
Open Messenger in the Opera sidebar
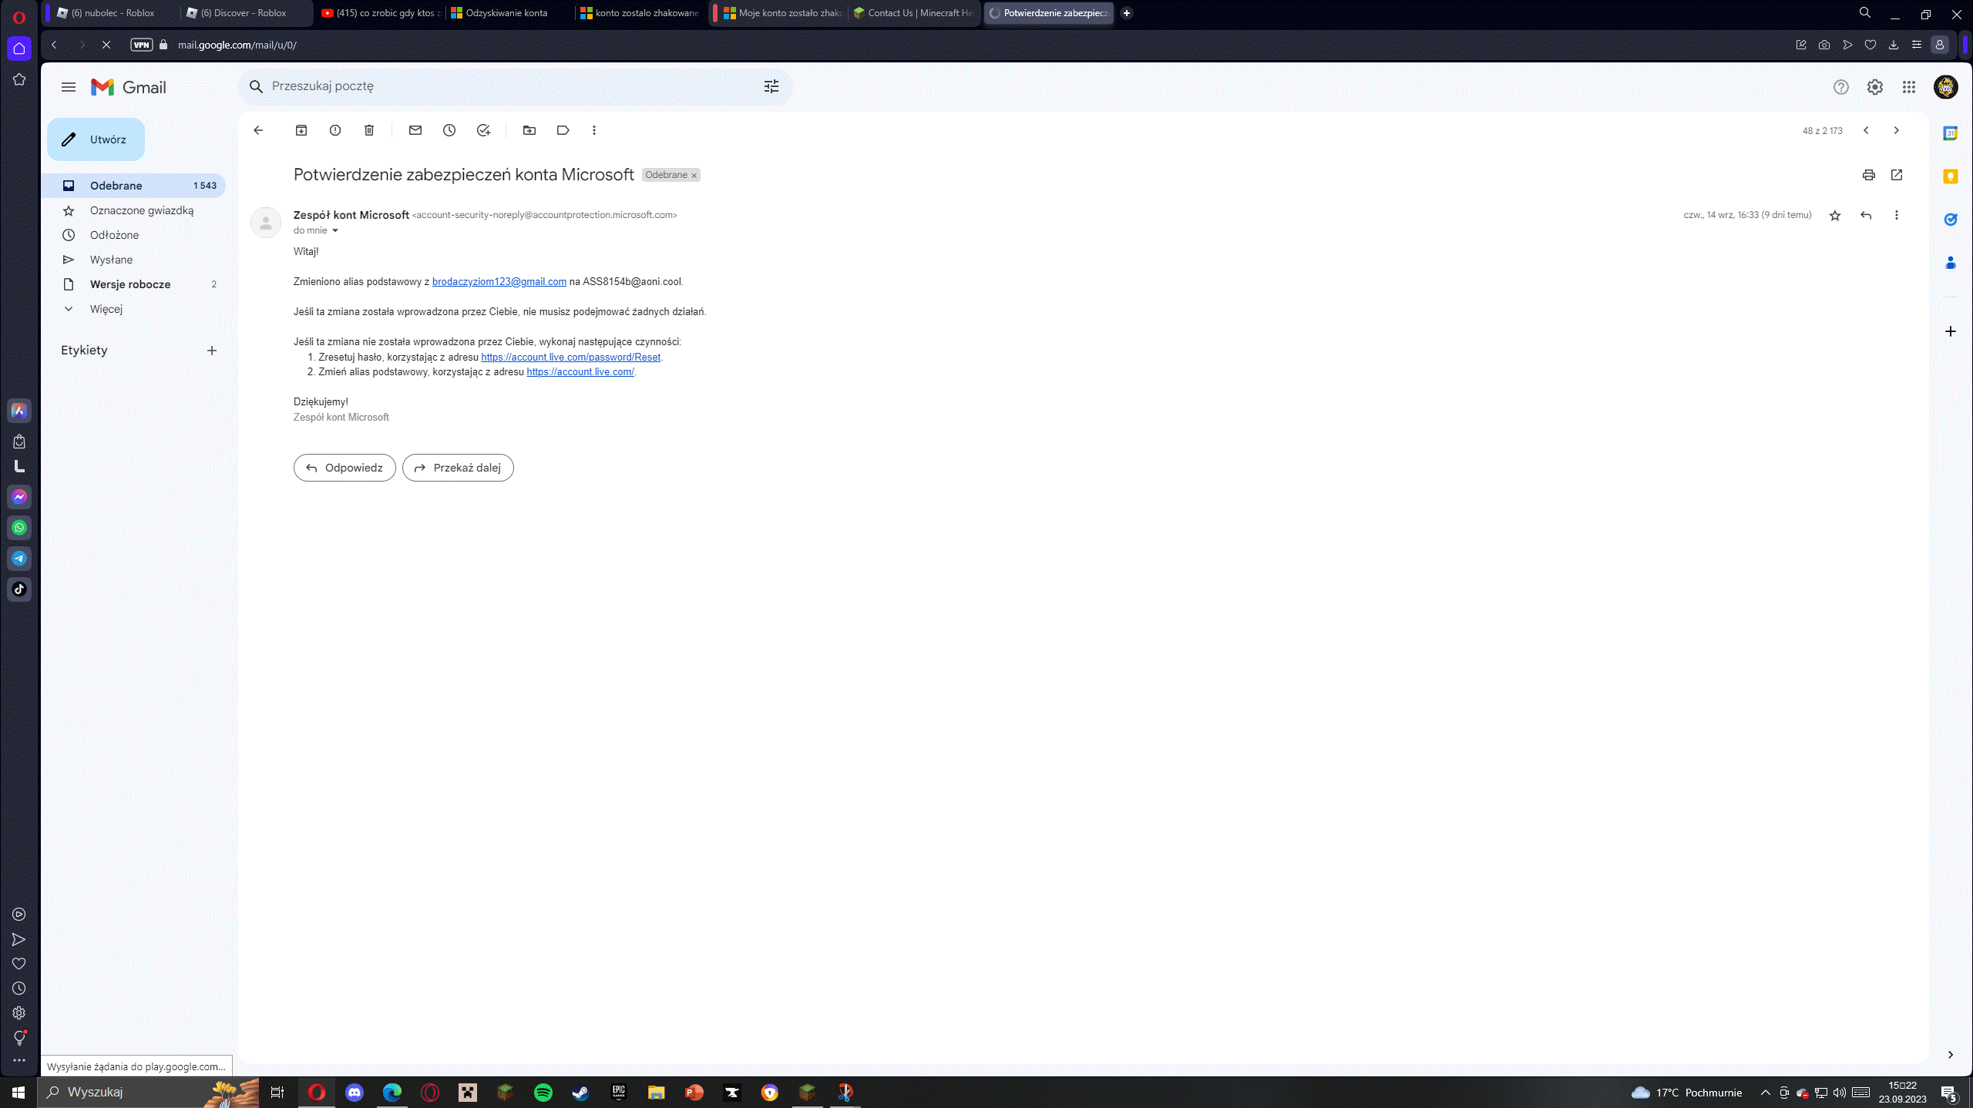(x=19, y=497)
